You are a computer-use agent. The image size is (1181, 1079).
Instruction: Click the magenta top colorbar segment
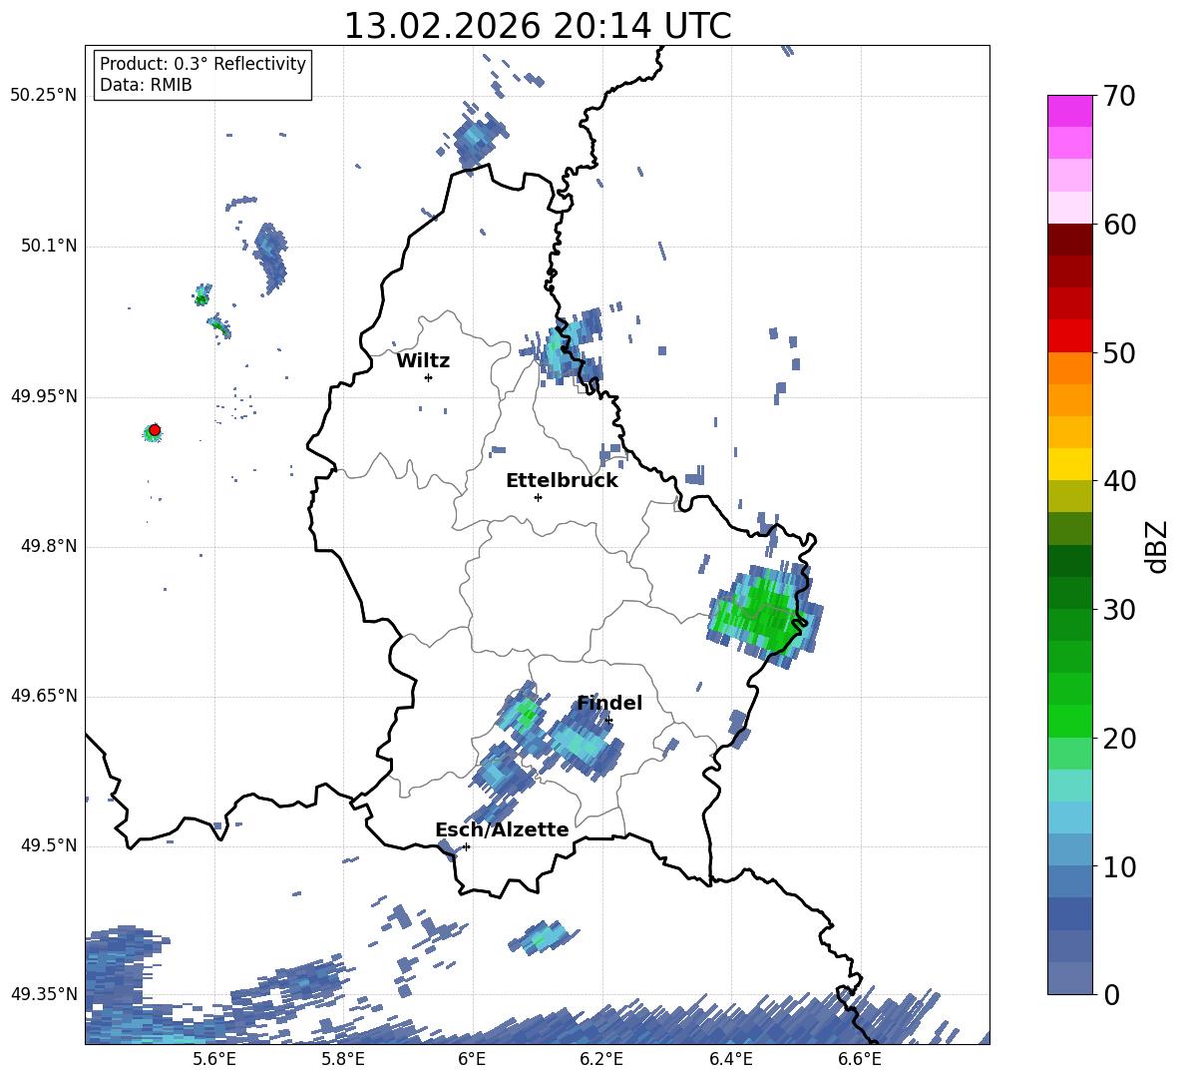pos(1069,111)
